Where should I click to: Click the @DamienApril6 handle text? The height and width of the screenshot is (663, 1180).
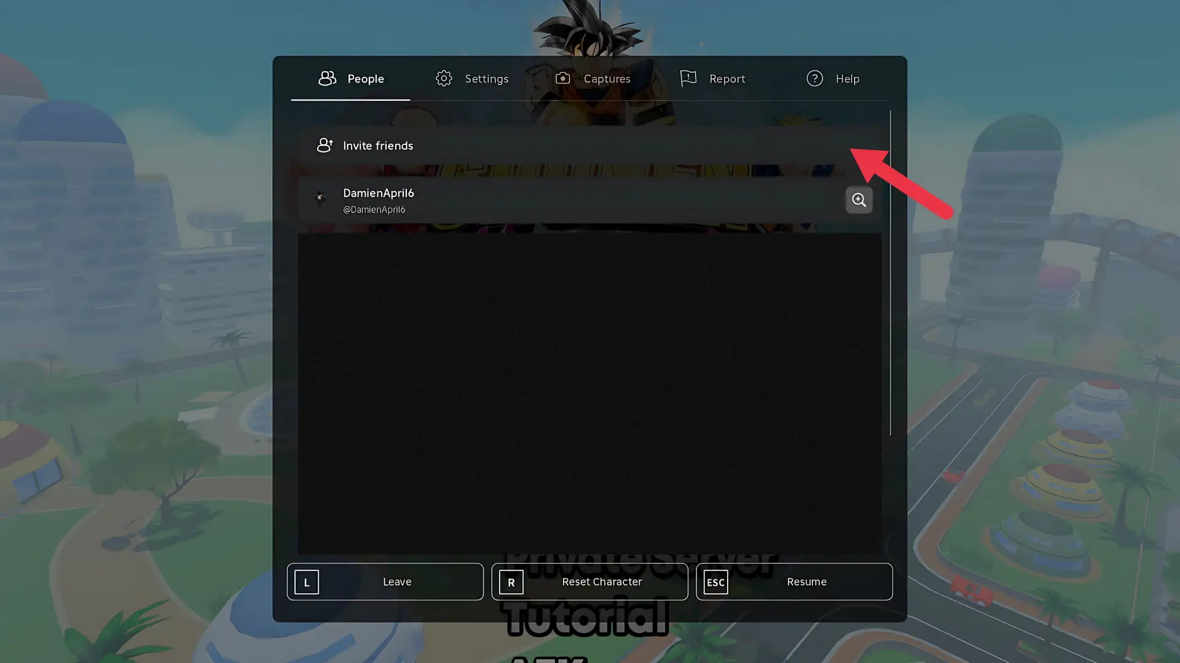[374, 210]
